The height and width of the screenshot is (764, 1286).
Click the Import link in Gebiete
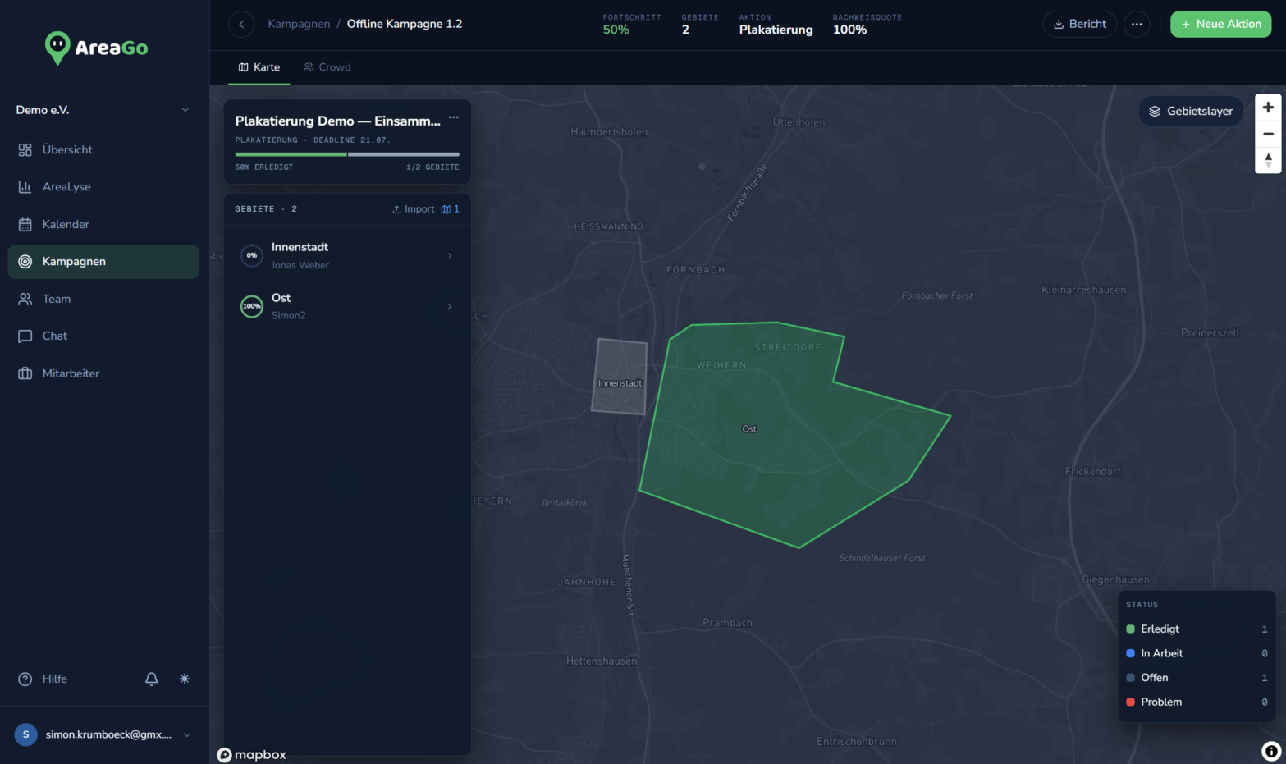click(x=414, y=209)
